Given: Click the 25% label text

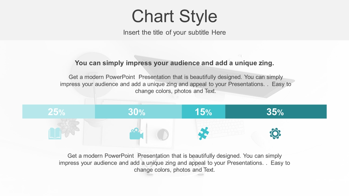Looking at the screenshot, I should 56,112.
